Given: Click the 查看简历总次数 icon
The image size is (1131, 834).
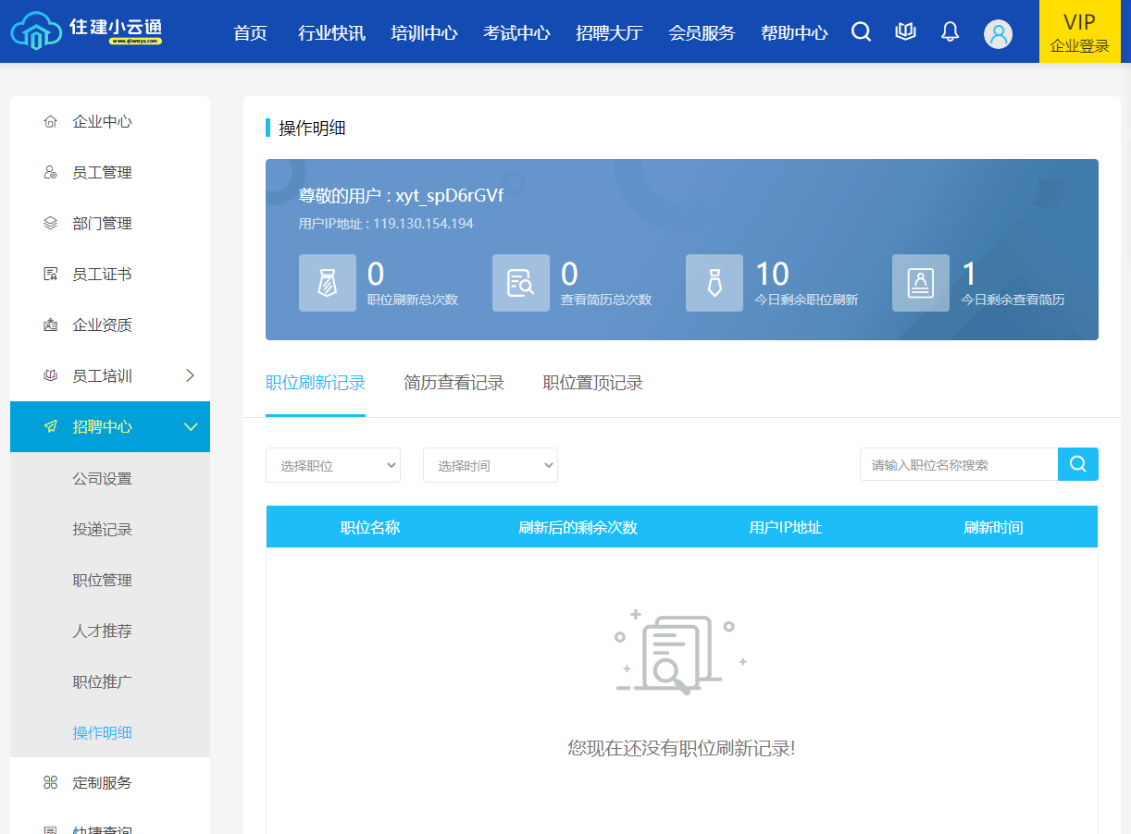Looking at the screenshot, I should [521, 283].
